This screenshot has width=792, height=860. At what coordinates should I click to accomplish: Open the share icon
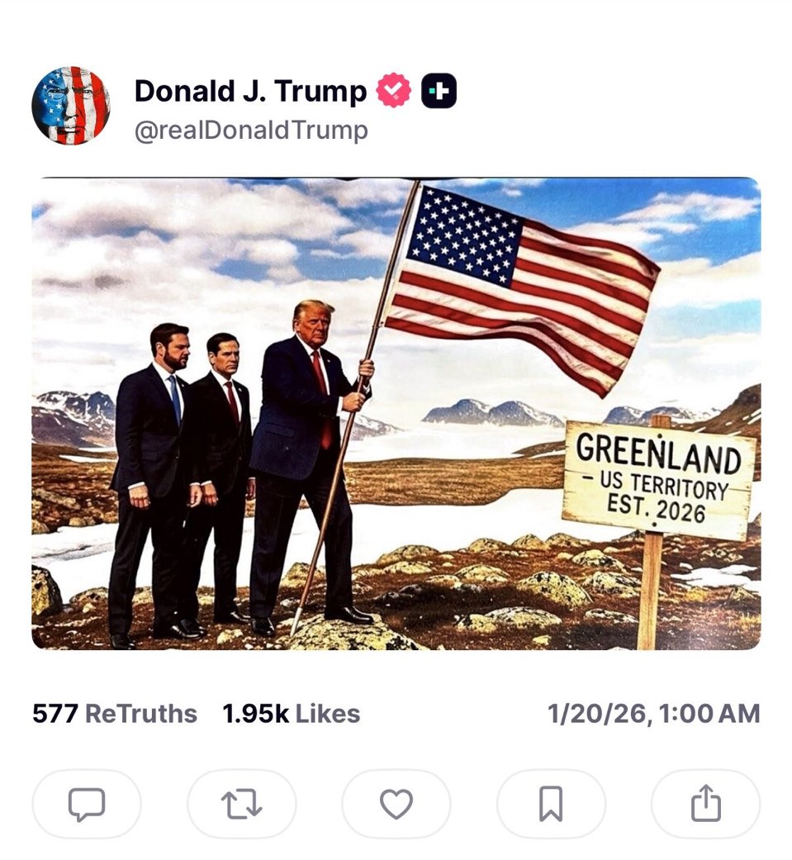point(705,804)
